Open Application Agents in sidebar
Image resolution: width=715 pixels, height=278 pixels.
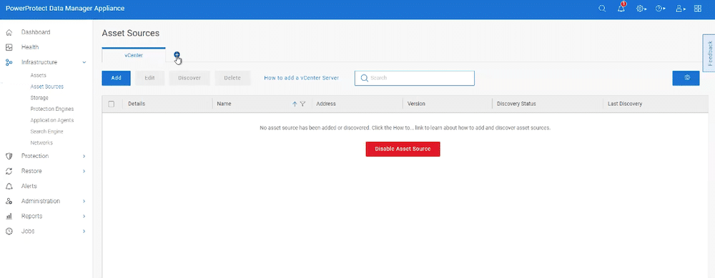point(52,120)
